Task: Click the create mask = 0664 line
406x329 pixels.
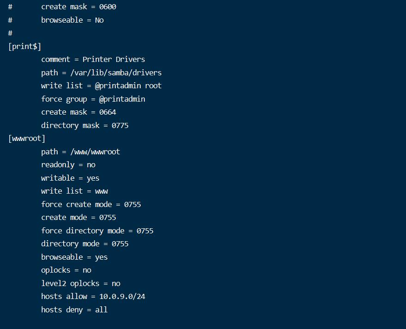Action: [x=78, y=112]
